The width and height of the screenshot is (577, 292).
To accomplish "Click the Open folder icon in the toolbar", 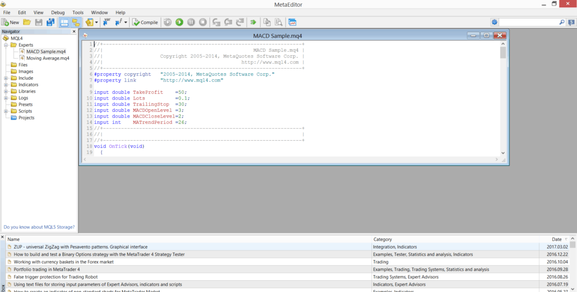I will coord(27,23).
